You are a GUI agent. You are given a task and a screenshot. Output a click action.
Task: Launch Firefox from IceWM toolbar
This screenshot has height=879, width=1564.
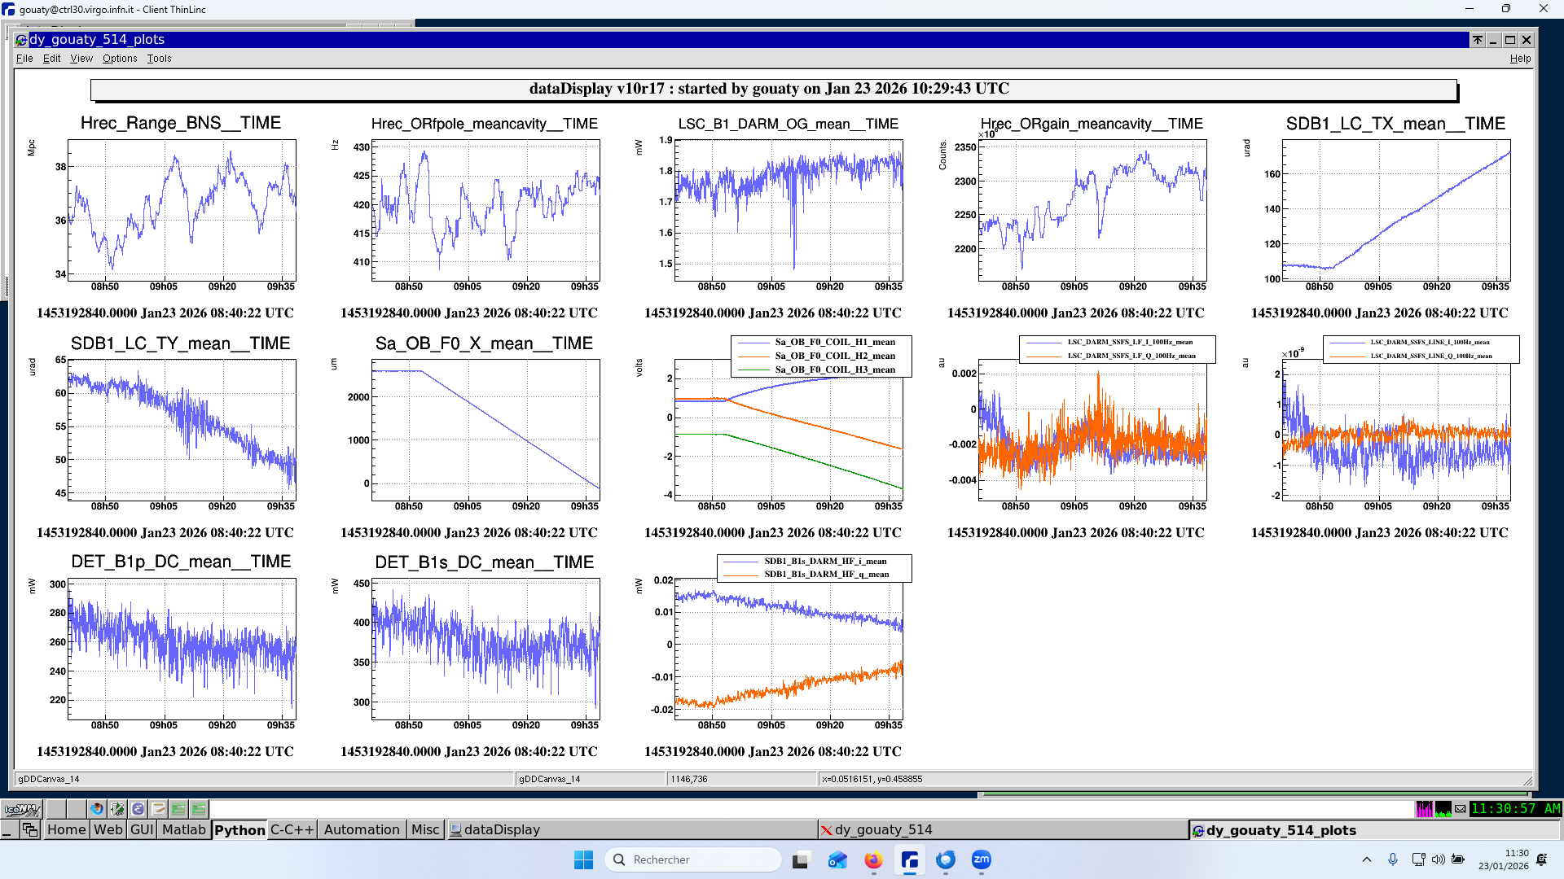pyautogui.click(x=97, y=809)
